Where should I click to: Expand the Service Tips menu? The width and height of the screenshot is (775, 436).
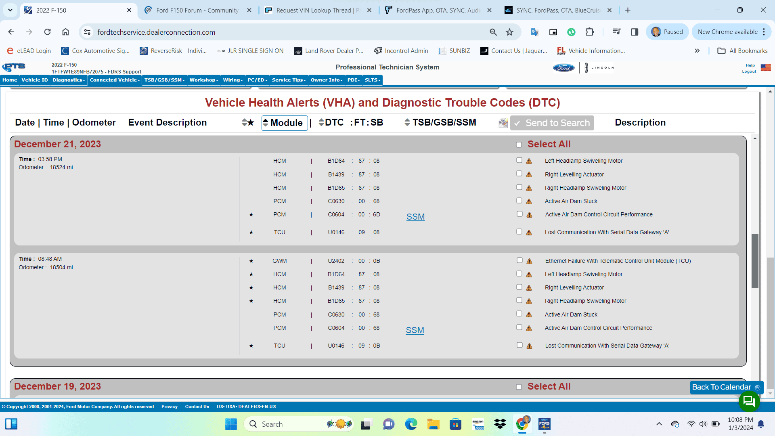(x=289, y=80)
